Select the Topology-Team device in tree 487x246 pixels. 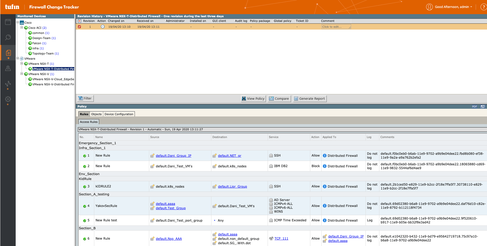tap(43, 53)
